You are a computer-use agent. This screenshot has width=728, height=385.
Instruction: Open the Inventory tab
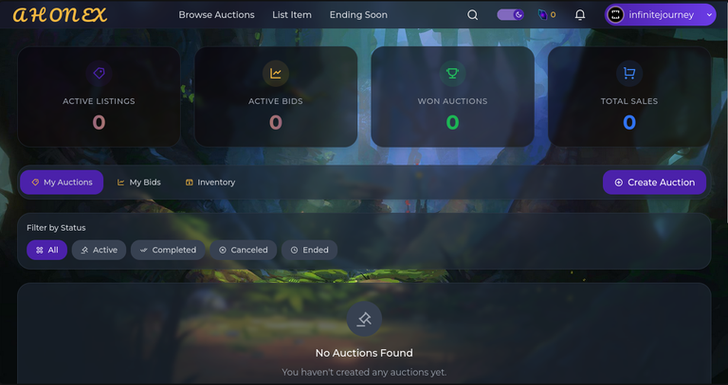[210, 183]
